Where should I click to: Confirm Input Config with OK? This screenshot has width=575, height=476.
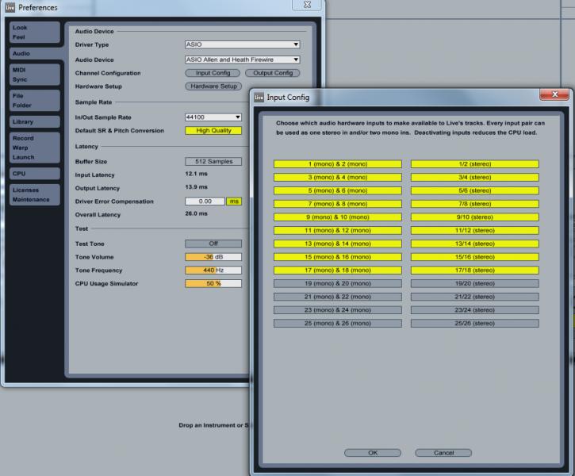(373, 453)
